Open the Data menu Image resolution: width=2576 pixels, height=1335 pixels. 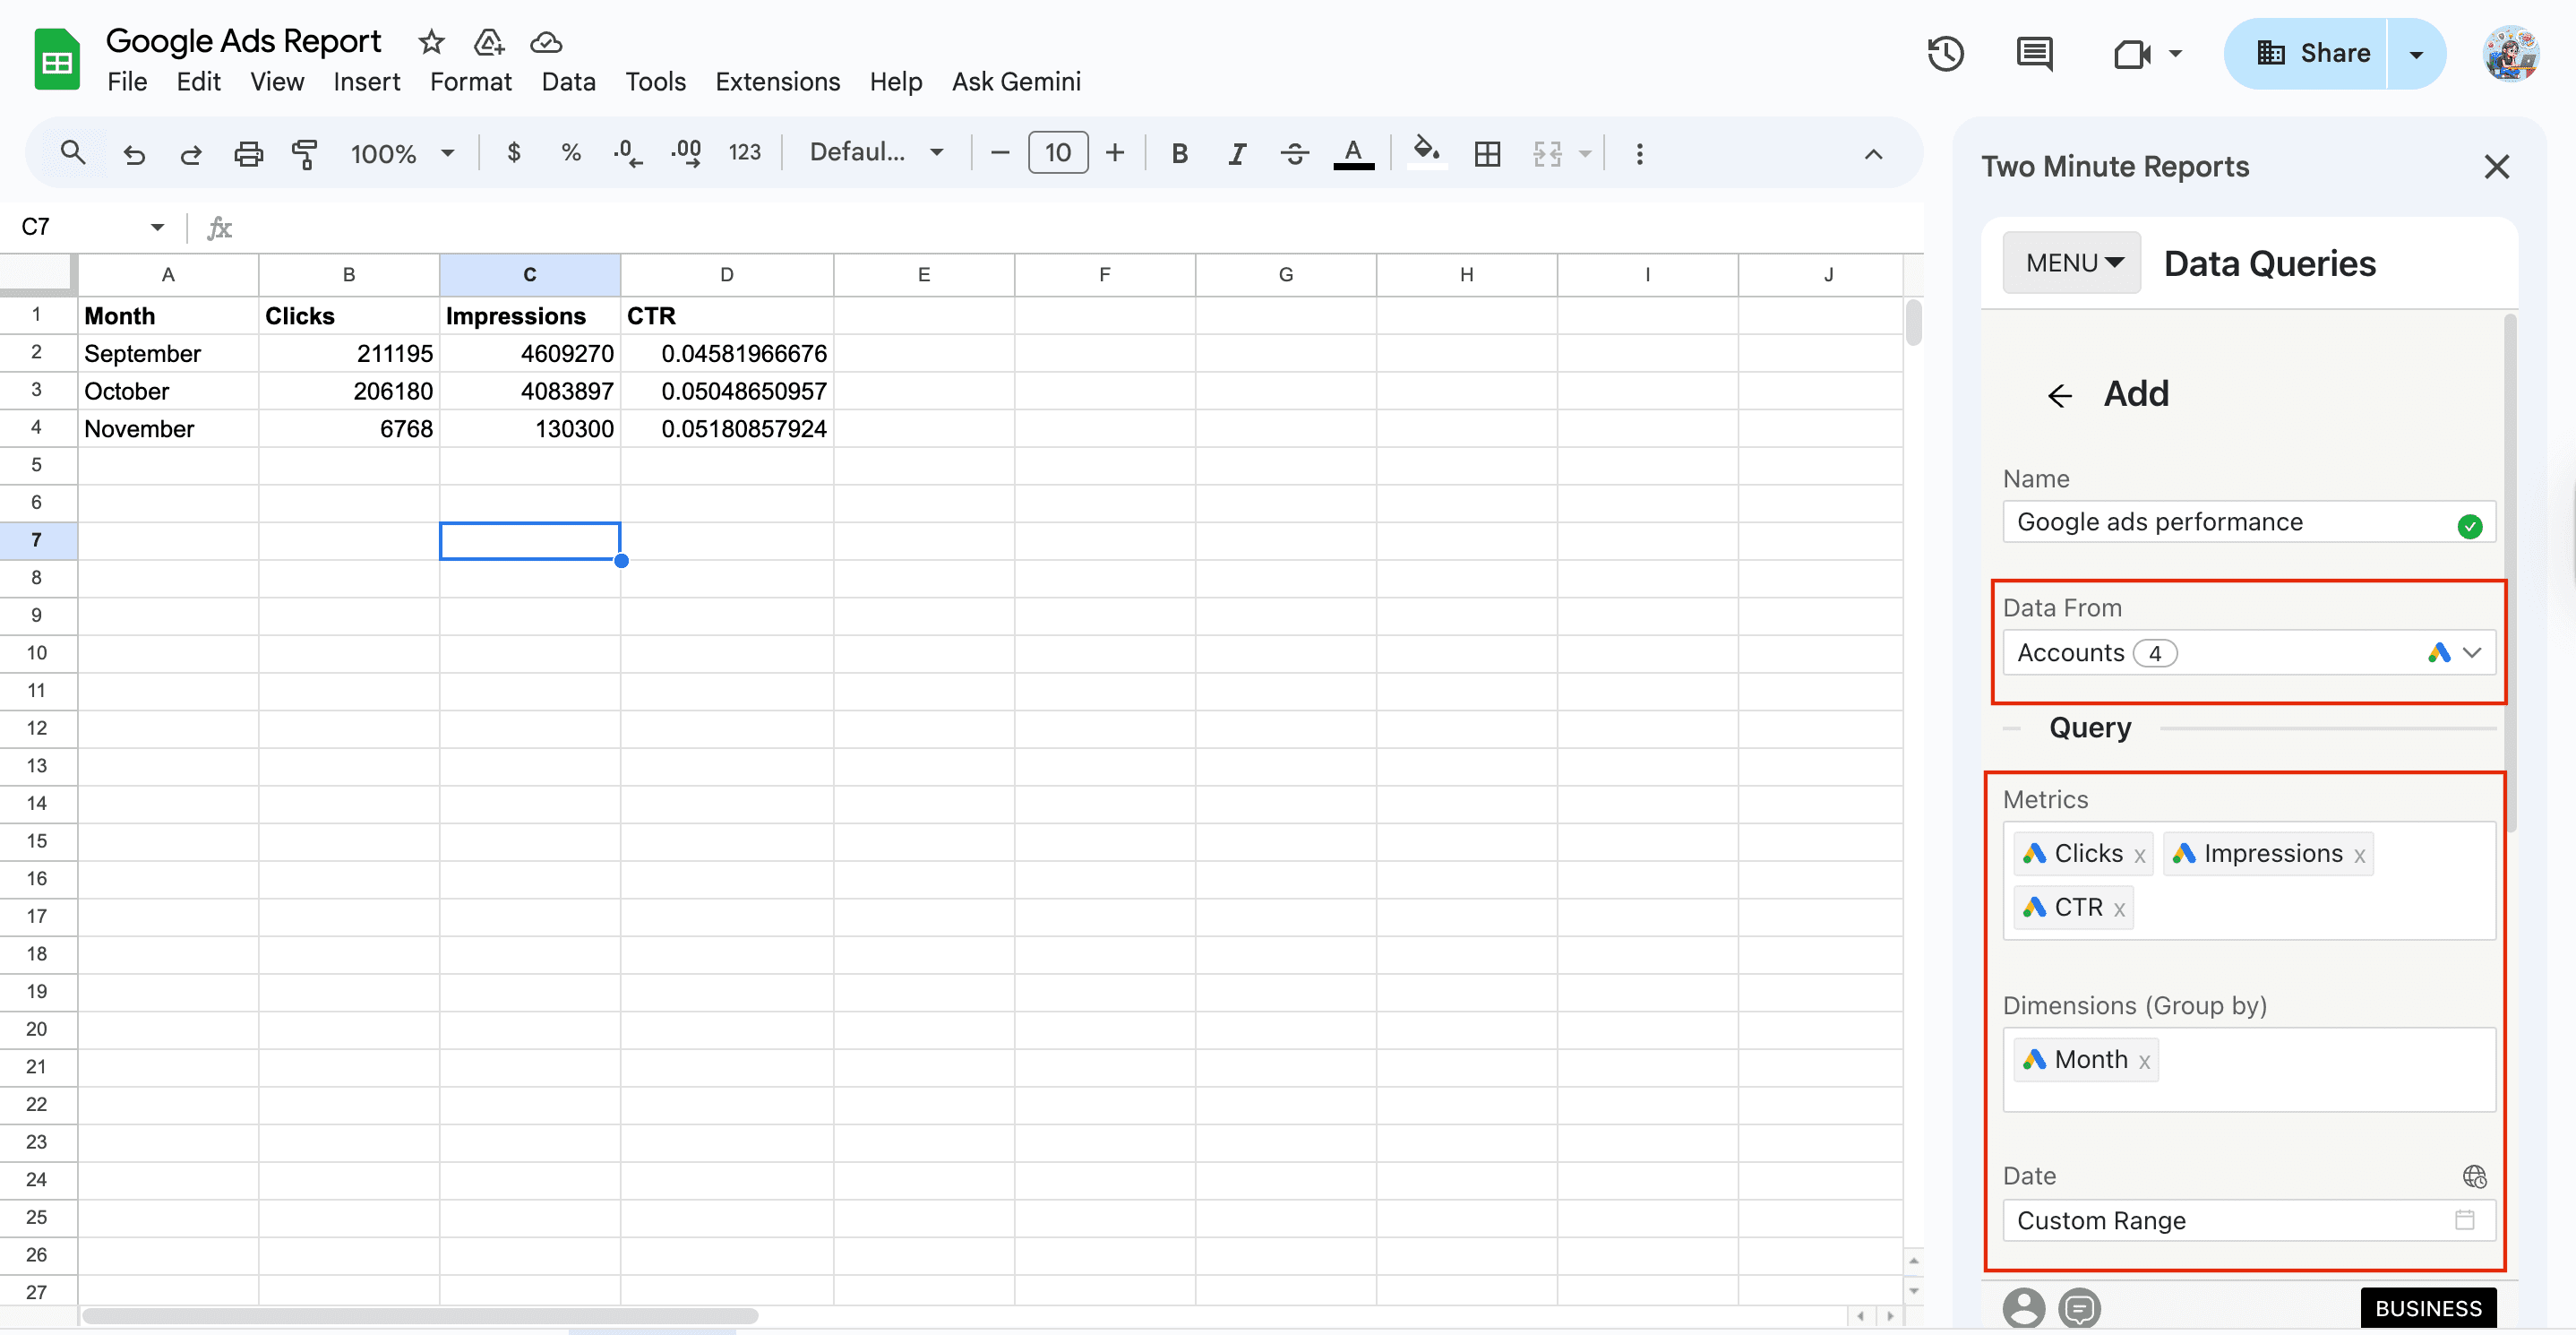(x=568, y=82)
